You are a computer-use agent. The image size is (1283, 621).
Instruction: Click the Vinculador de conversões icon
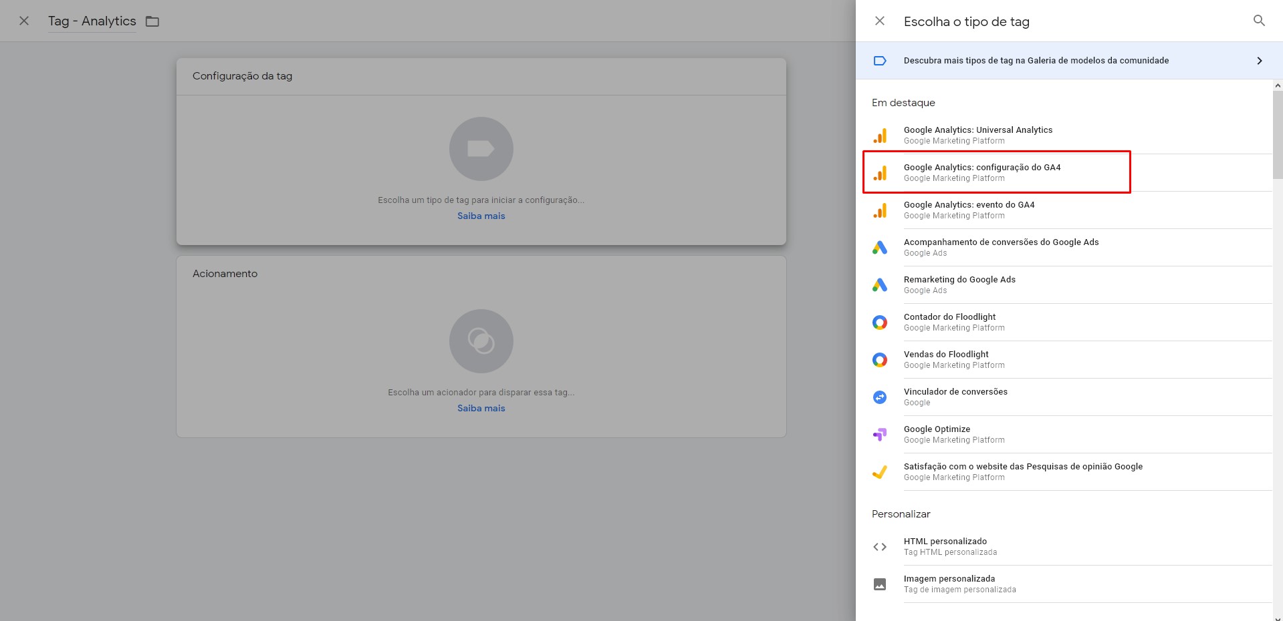coord(880,397)
